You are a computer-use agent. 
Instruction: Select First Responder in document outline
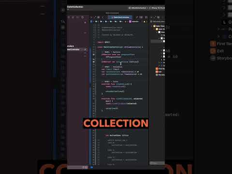click(160, 69)
